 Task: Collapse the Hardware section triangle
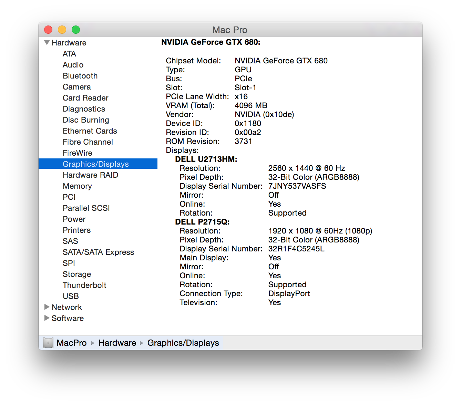[47, 43]
